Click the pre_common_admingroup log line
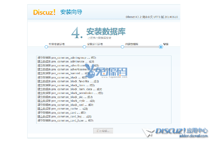Image resolution: width=212 pixels, height=142 pixels. coord(67,58)
